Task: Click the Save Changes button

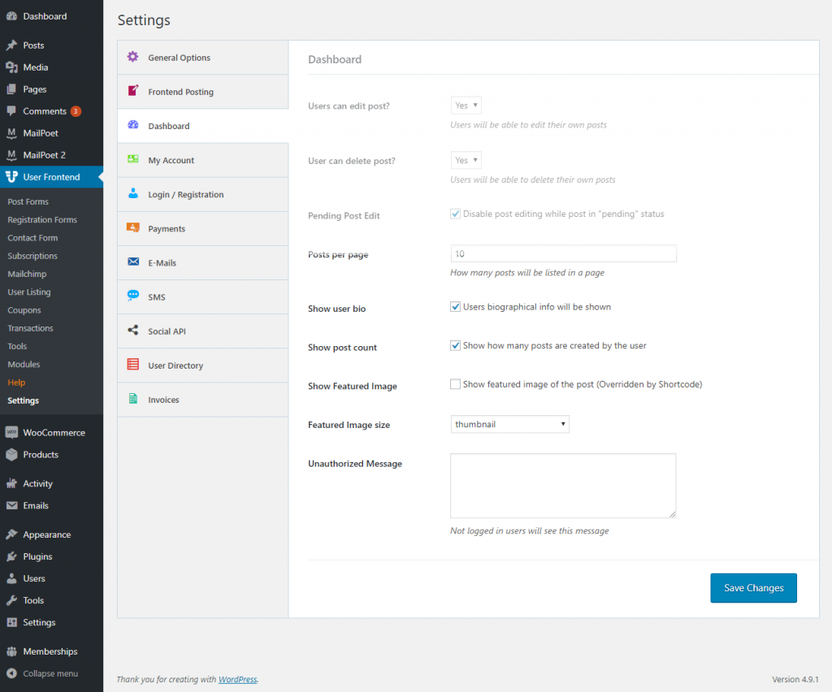Action: (x=753, y=587)
